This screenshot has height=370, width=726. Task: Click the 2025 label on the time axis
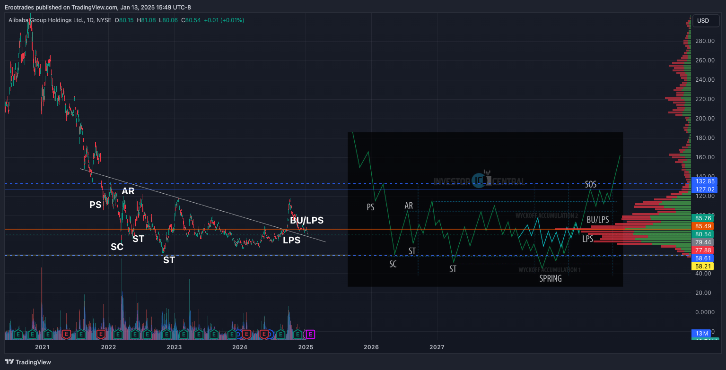[x=306, y=347]
